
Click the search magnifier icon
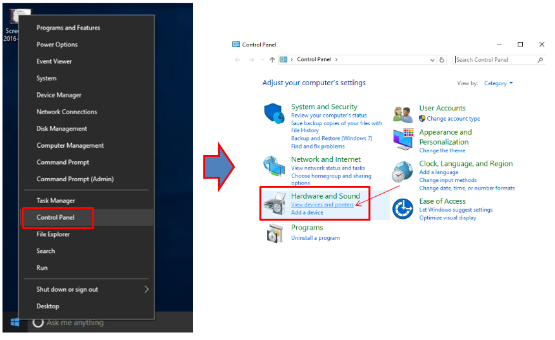coord(540,60)
